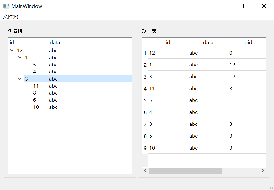Click the id cell showing 8 in table
Viewport: 274px width, 190px height.
point(168,124)
